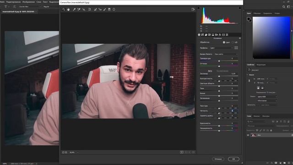Select the Zoom tool in Camera Raw

tap(64, 9)
